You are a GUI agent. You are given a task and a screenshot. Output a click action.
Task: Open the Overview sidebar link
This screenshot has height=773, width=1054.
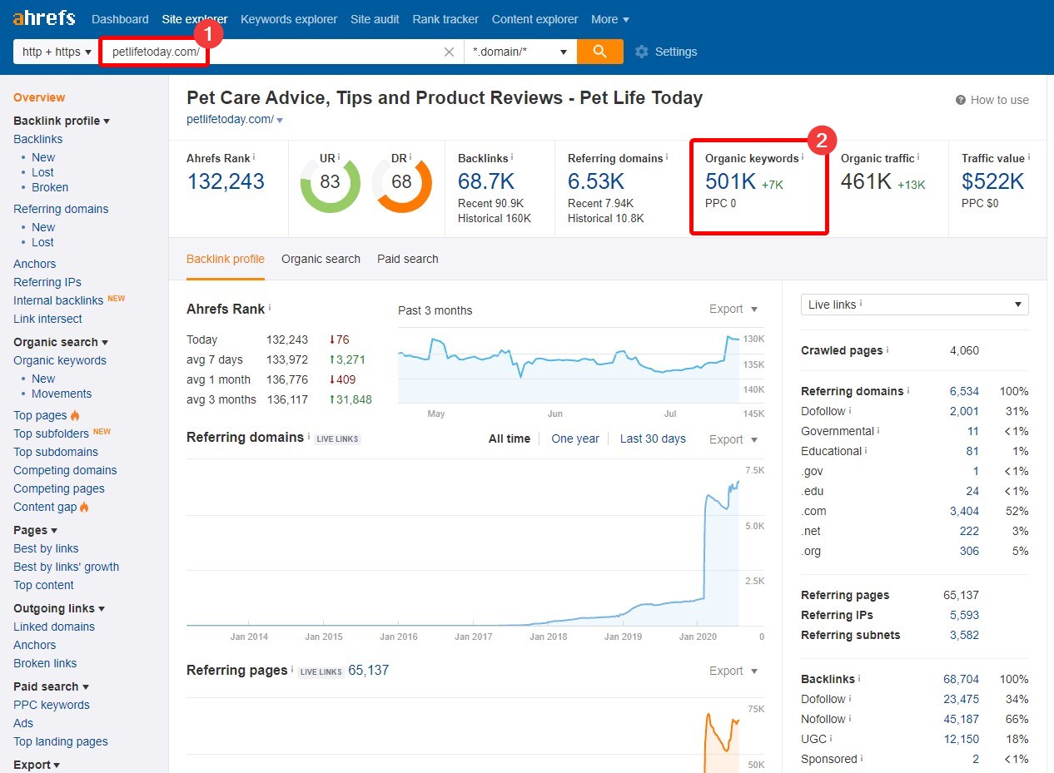pyautogui.click(x=39, y=97)
